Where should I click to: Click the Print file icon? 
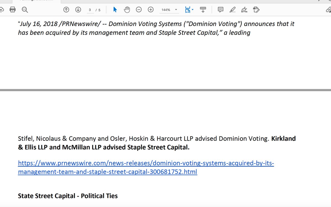pos(13,10)
